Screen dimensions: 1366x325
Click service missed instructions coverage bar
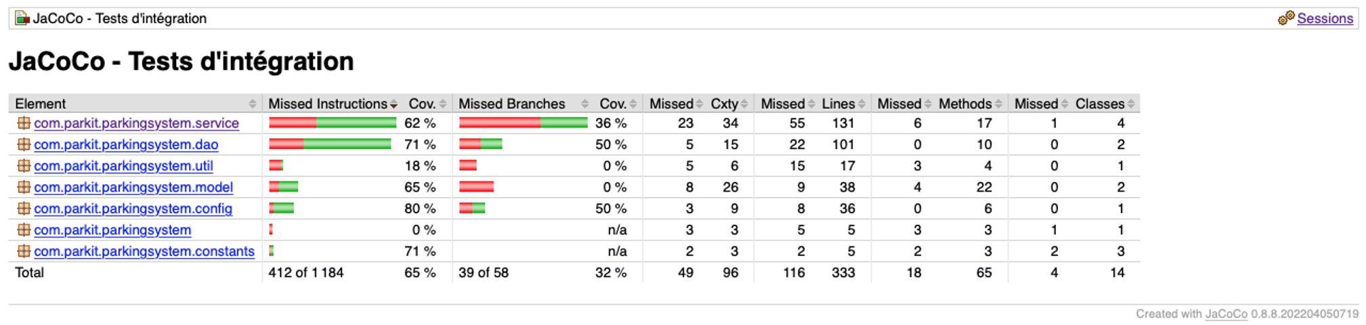pyautogui.click(x=333, y=123)
